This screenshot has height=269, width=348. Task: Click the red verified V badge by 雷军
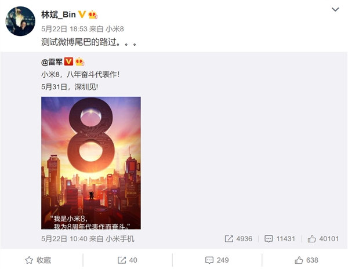68,61
